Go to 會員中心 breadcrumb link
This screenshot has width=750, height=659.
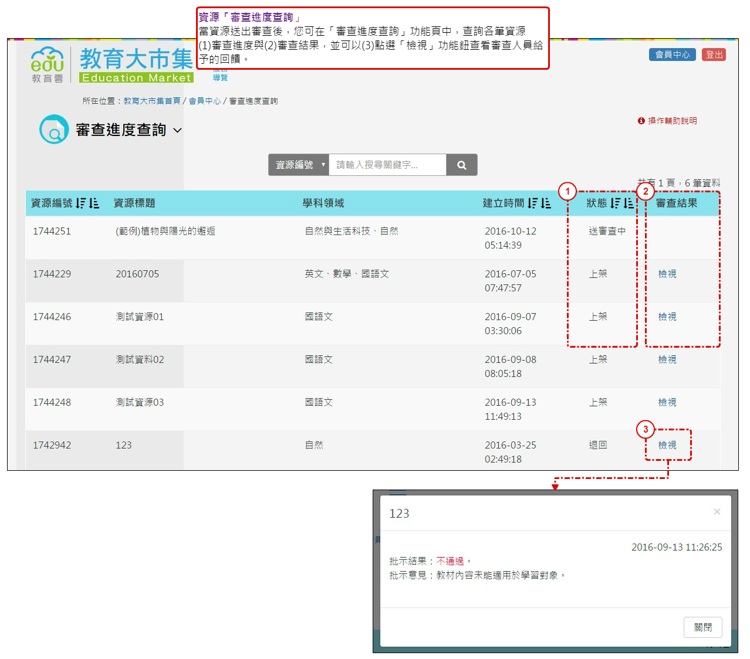(x=205, y=101)
